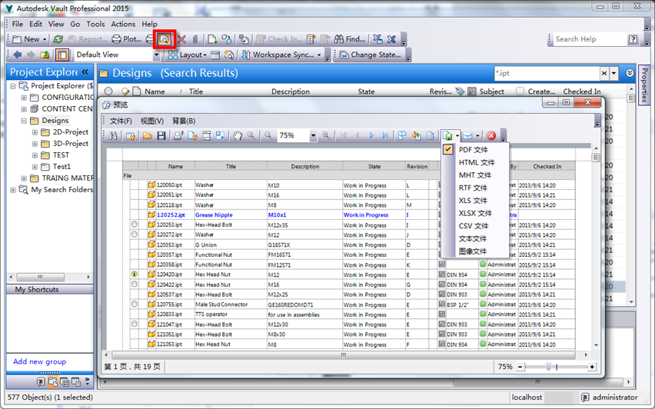
Task: Open the search filter *.ipt dropdown arrow
Action: pos(613,73)
